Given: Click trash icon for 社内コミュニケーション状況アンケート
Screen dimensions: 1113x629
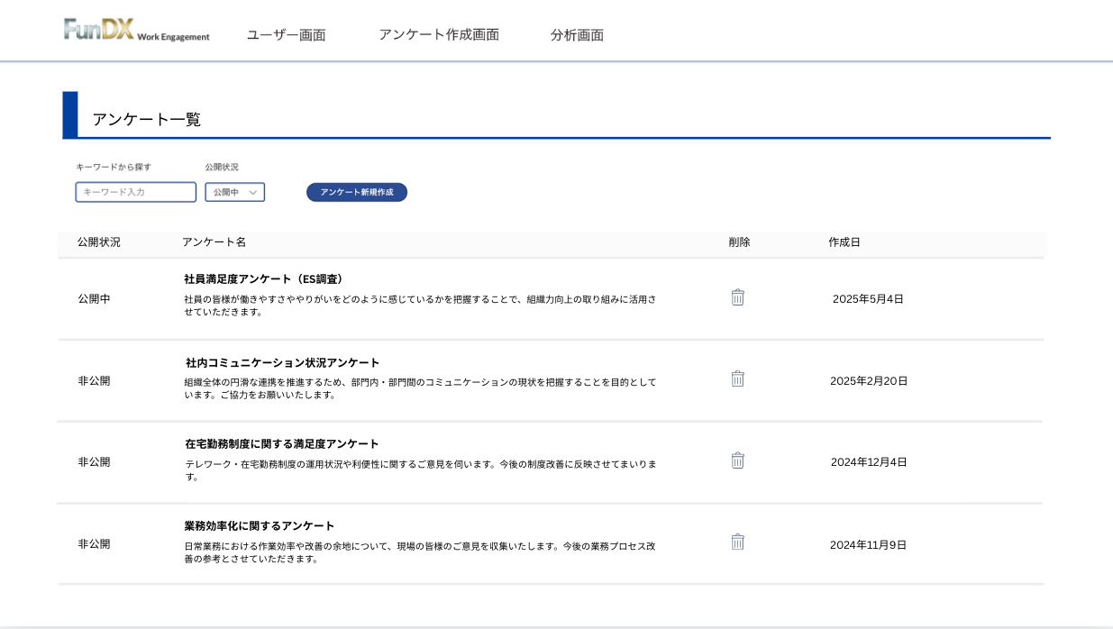Looking at the screenshot, I should (x=737, y=378).
